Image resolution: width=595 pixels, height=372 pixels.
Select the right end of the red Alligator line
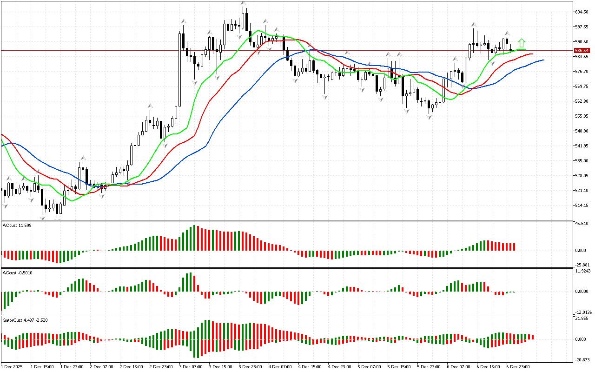point(532,54)
